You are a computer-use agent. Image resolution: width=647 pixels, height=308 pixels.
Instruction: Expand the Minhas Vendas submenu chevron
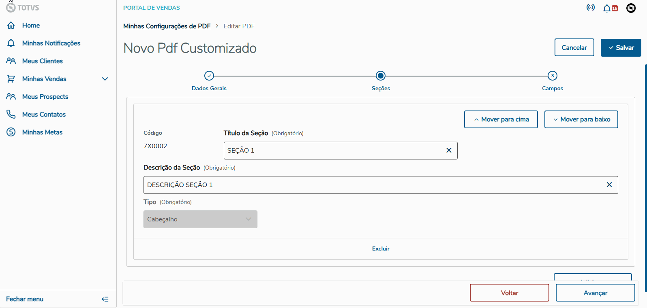pos(105,79)
